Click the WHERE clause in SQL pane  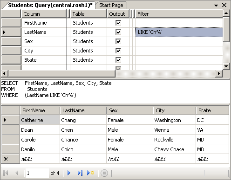[x=39, y=95]
